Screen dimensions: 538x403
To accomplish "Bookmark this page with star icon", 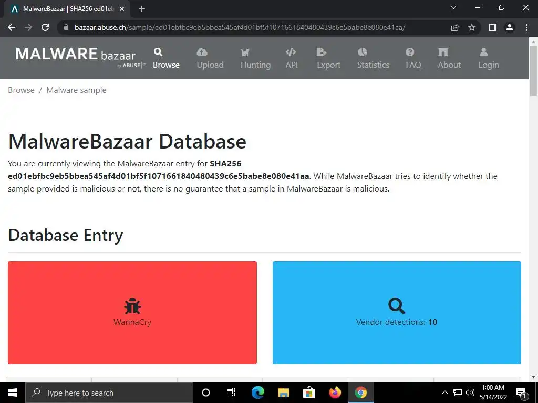I will coord(472,27).
